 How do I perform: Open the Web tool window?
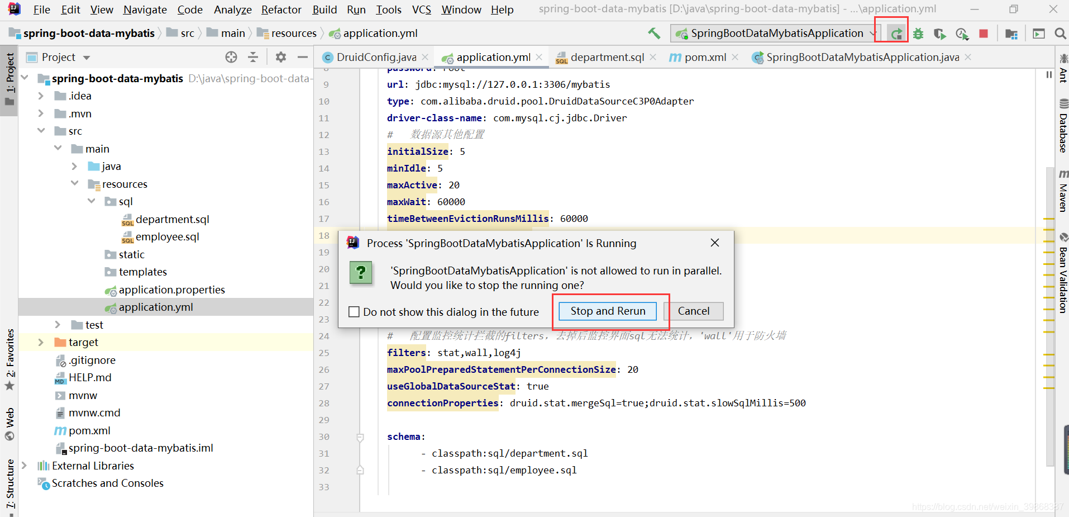pyautogui.click(x=10, y=424)
